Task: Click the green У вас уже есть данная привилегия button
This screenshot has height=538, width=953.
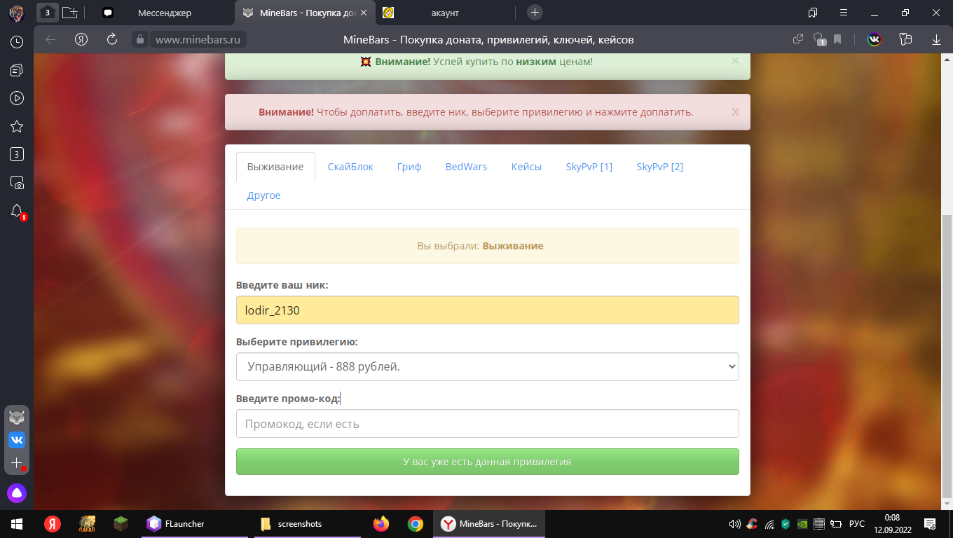Action: point(488,462)
